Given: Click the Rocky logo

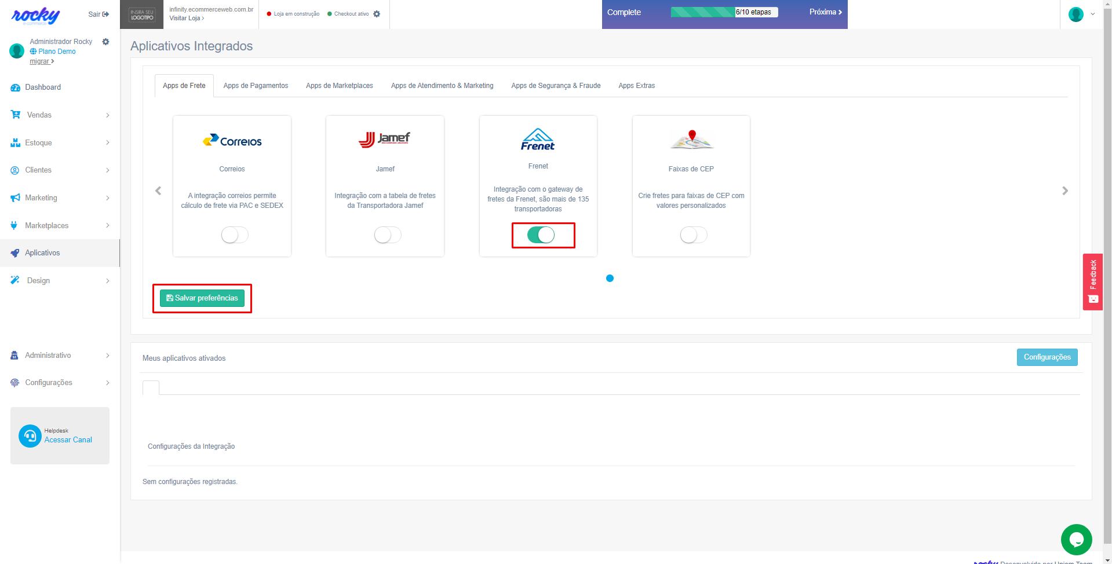Looking at the screenshot, I should [35, 16].
